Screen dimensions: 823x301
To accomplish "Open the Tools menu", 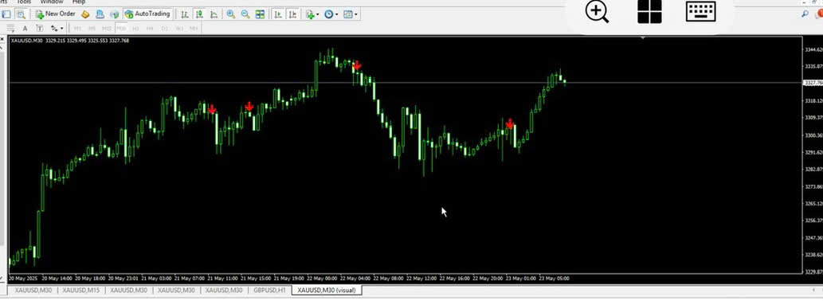I will click(24, 2).
